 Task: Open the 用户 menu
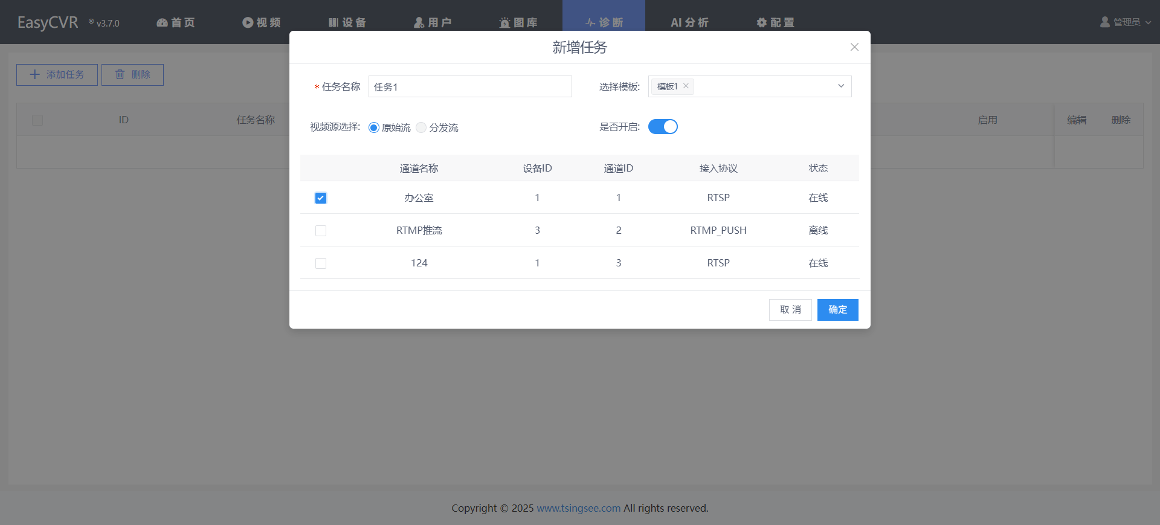433,22
